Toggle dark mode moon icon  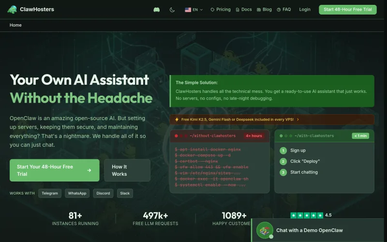point(172,10)
